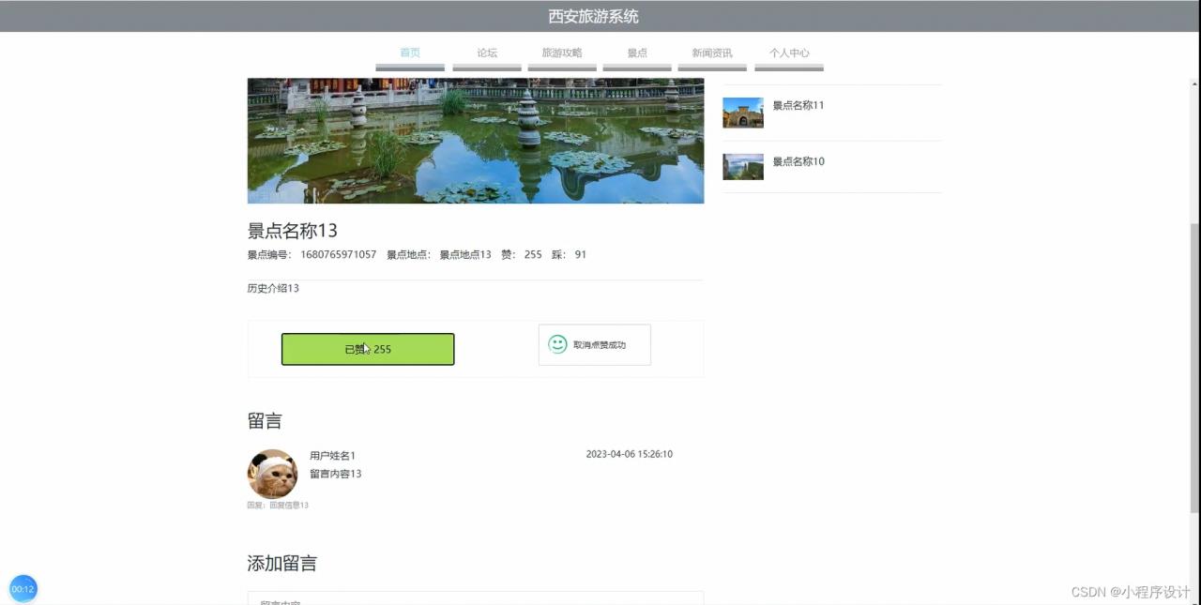Switch to the 论坛 tab

tap(485, 53)
